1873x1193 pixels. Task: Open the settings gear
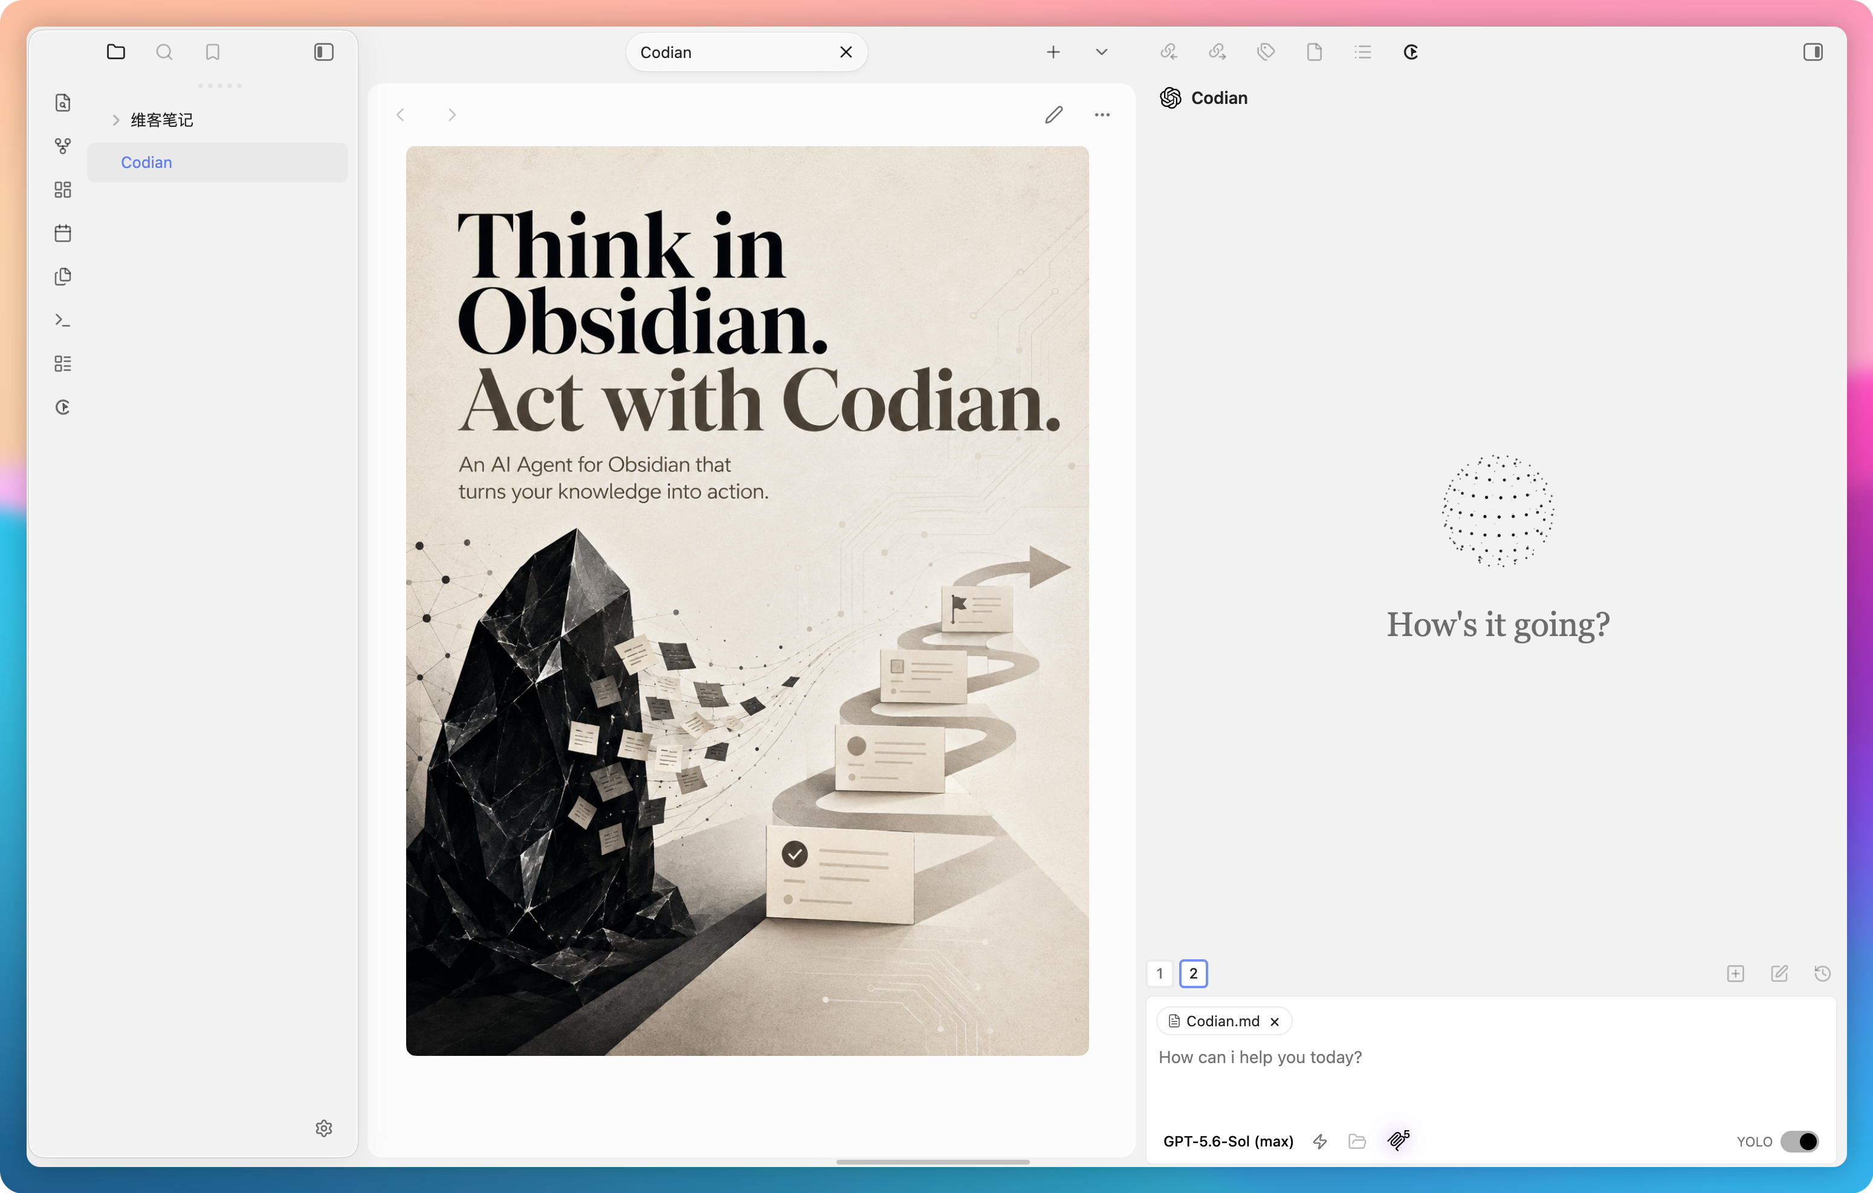click(x=323, y=1128)
